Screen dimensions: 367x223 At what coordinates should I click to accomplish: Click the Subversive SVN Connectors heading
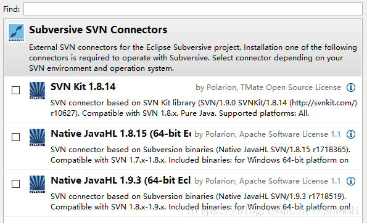tap(98, 30)
